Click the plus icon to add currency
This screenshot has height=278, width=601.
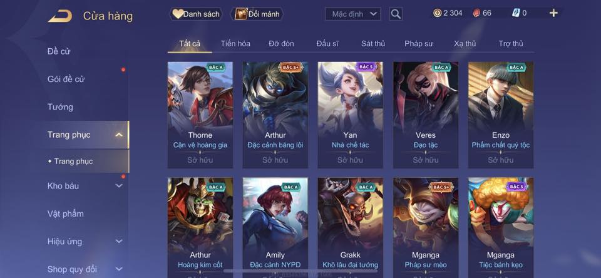(553, 13)
